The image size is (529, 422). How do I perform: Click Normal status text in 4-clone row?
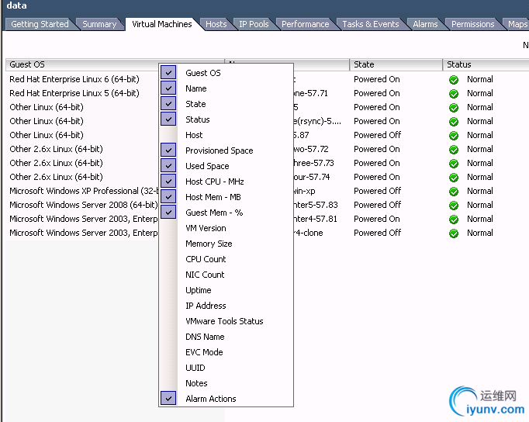click(x=479, y=233)
